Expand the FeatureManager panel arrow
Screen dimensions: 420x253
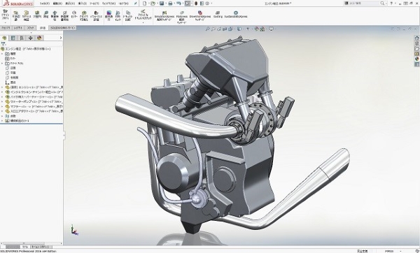pos(60,38)
